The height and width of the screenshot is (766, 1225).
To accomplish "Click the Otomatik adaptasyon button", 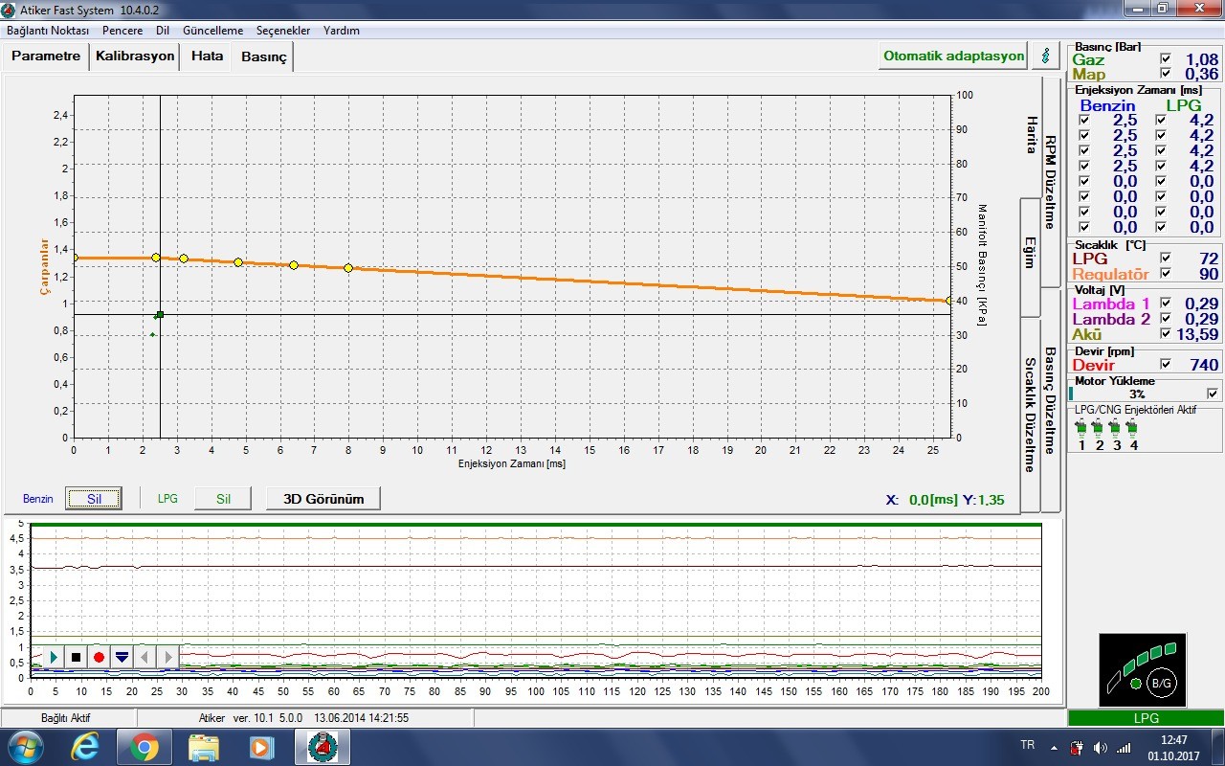I will click(953, 56).
